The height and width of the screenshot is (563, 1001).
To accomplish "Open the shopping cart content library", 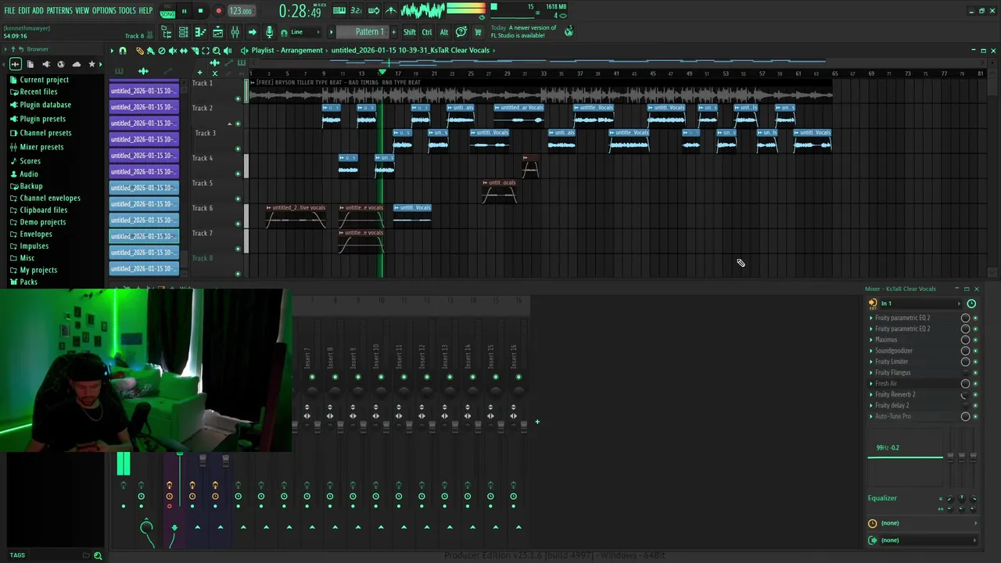I will 478,32.
